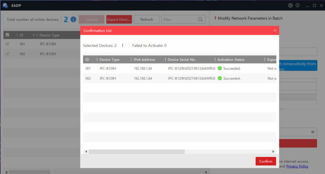The image size is (325, 174).
Task: Click 'Selected Devices: 2' label
Action: tap(100, 46)
